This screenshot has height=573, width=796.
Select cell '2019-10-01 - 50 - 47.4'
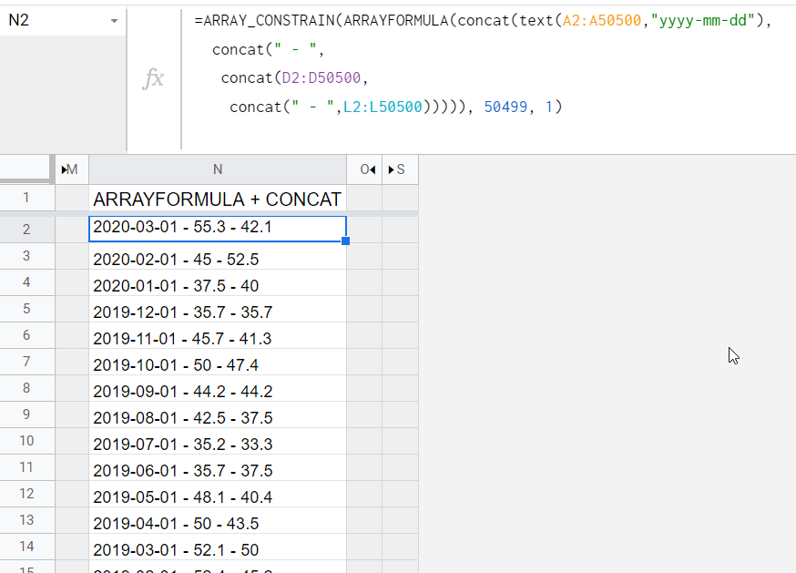click(218, 363)
